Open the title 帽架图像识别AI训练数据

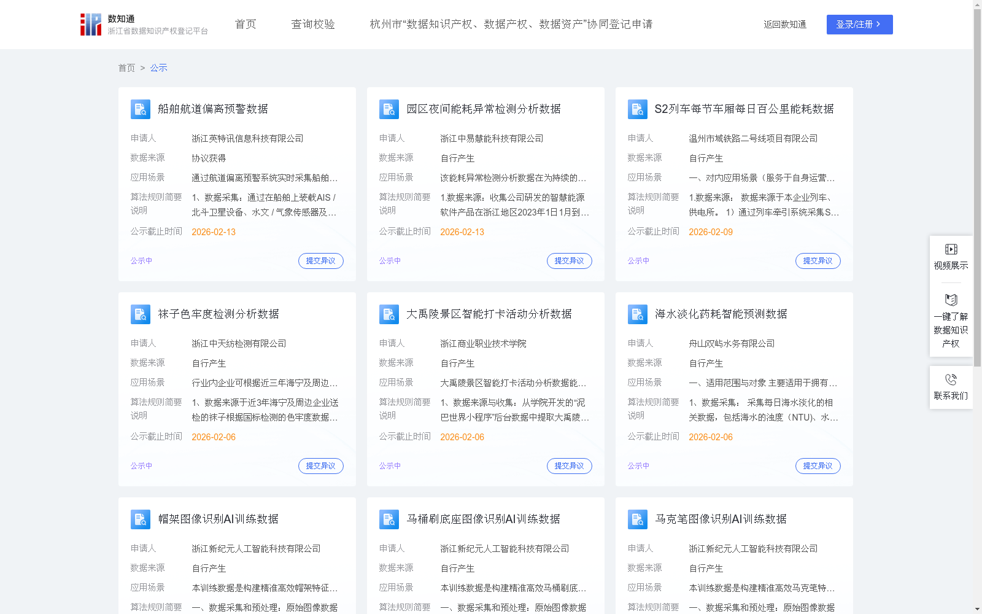click(x=218, y=519)
